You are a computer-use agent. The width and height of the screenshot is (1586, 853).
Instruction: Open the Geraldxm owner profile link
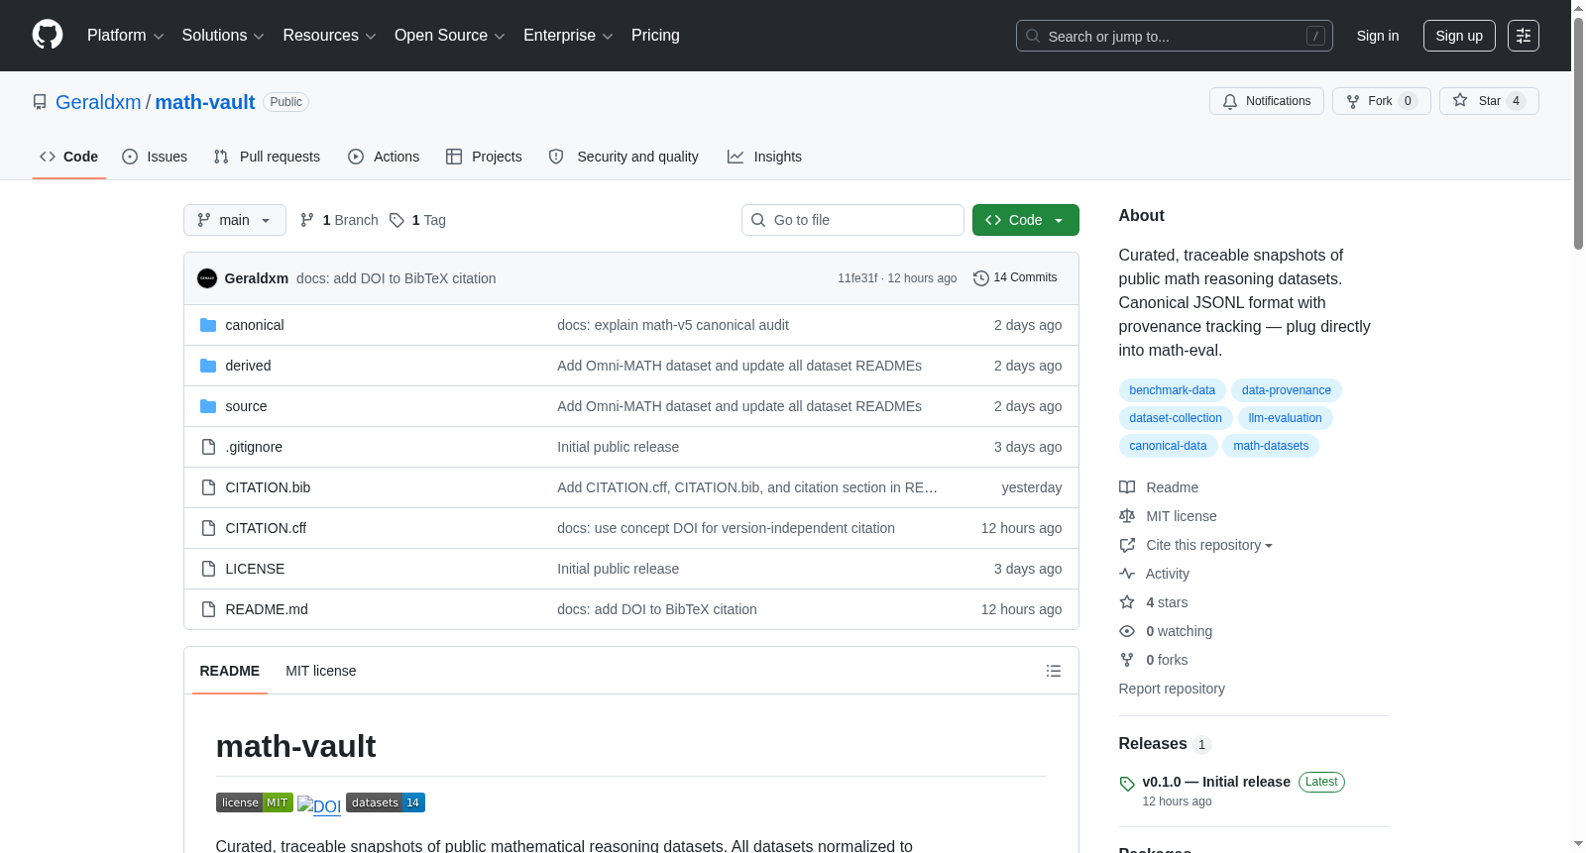98,102
